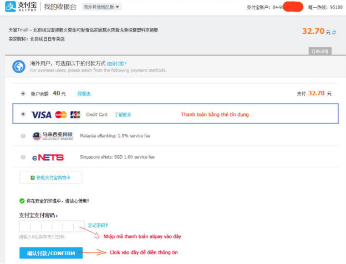The height and width of the screenshot is (264, 346).
Task: Click the 我的收银台 header title
Action: [60, 7]
